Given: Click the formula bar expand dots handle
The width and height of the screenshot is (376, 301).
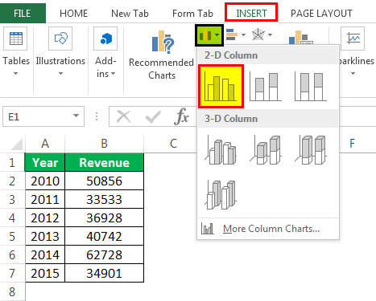Looking at the screenshot, I should 97,116.
